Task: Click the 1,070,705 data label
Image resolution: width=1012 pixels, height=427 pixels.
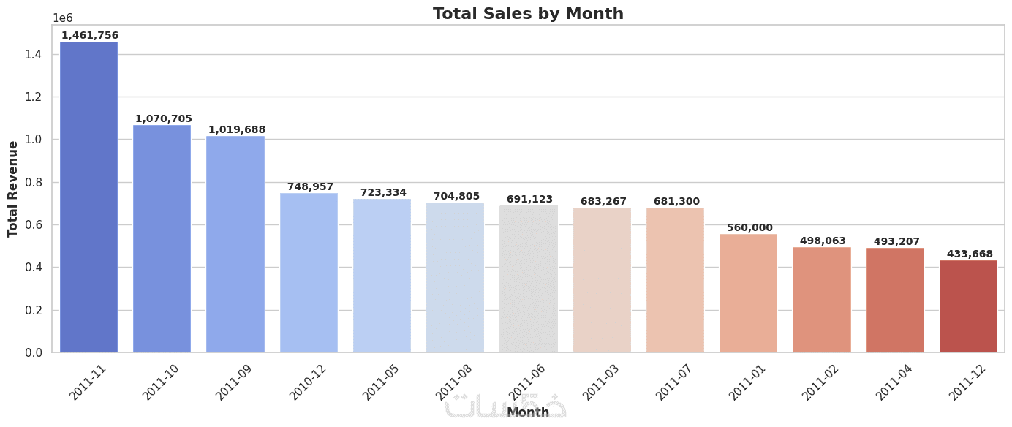Action: [164, 118]
